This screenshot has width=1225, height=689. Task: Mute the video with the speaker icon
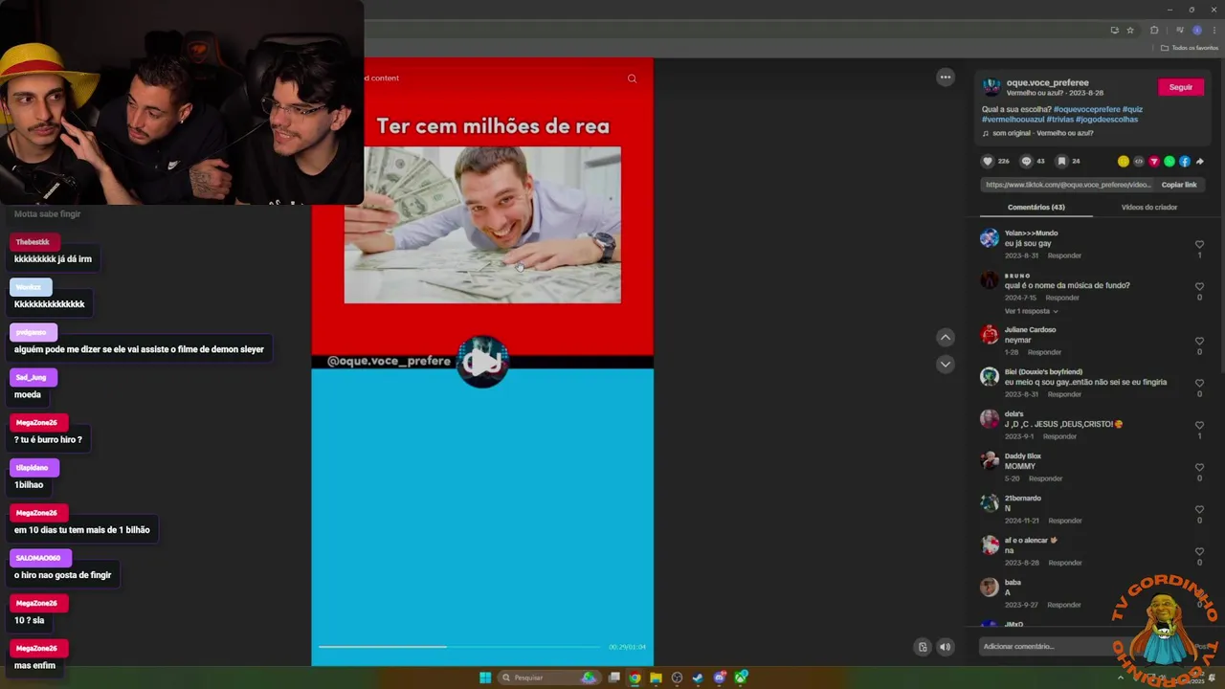pos(945,647)
